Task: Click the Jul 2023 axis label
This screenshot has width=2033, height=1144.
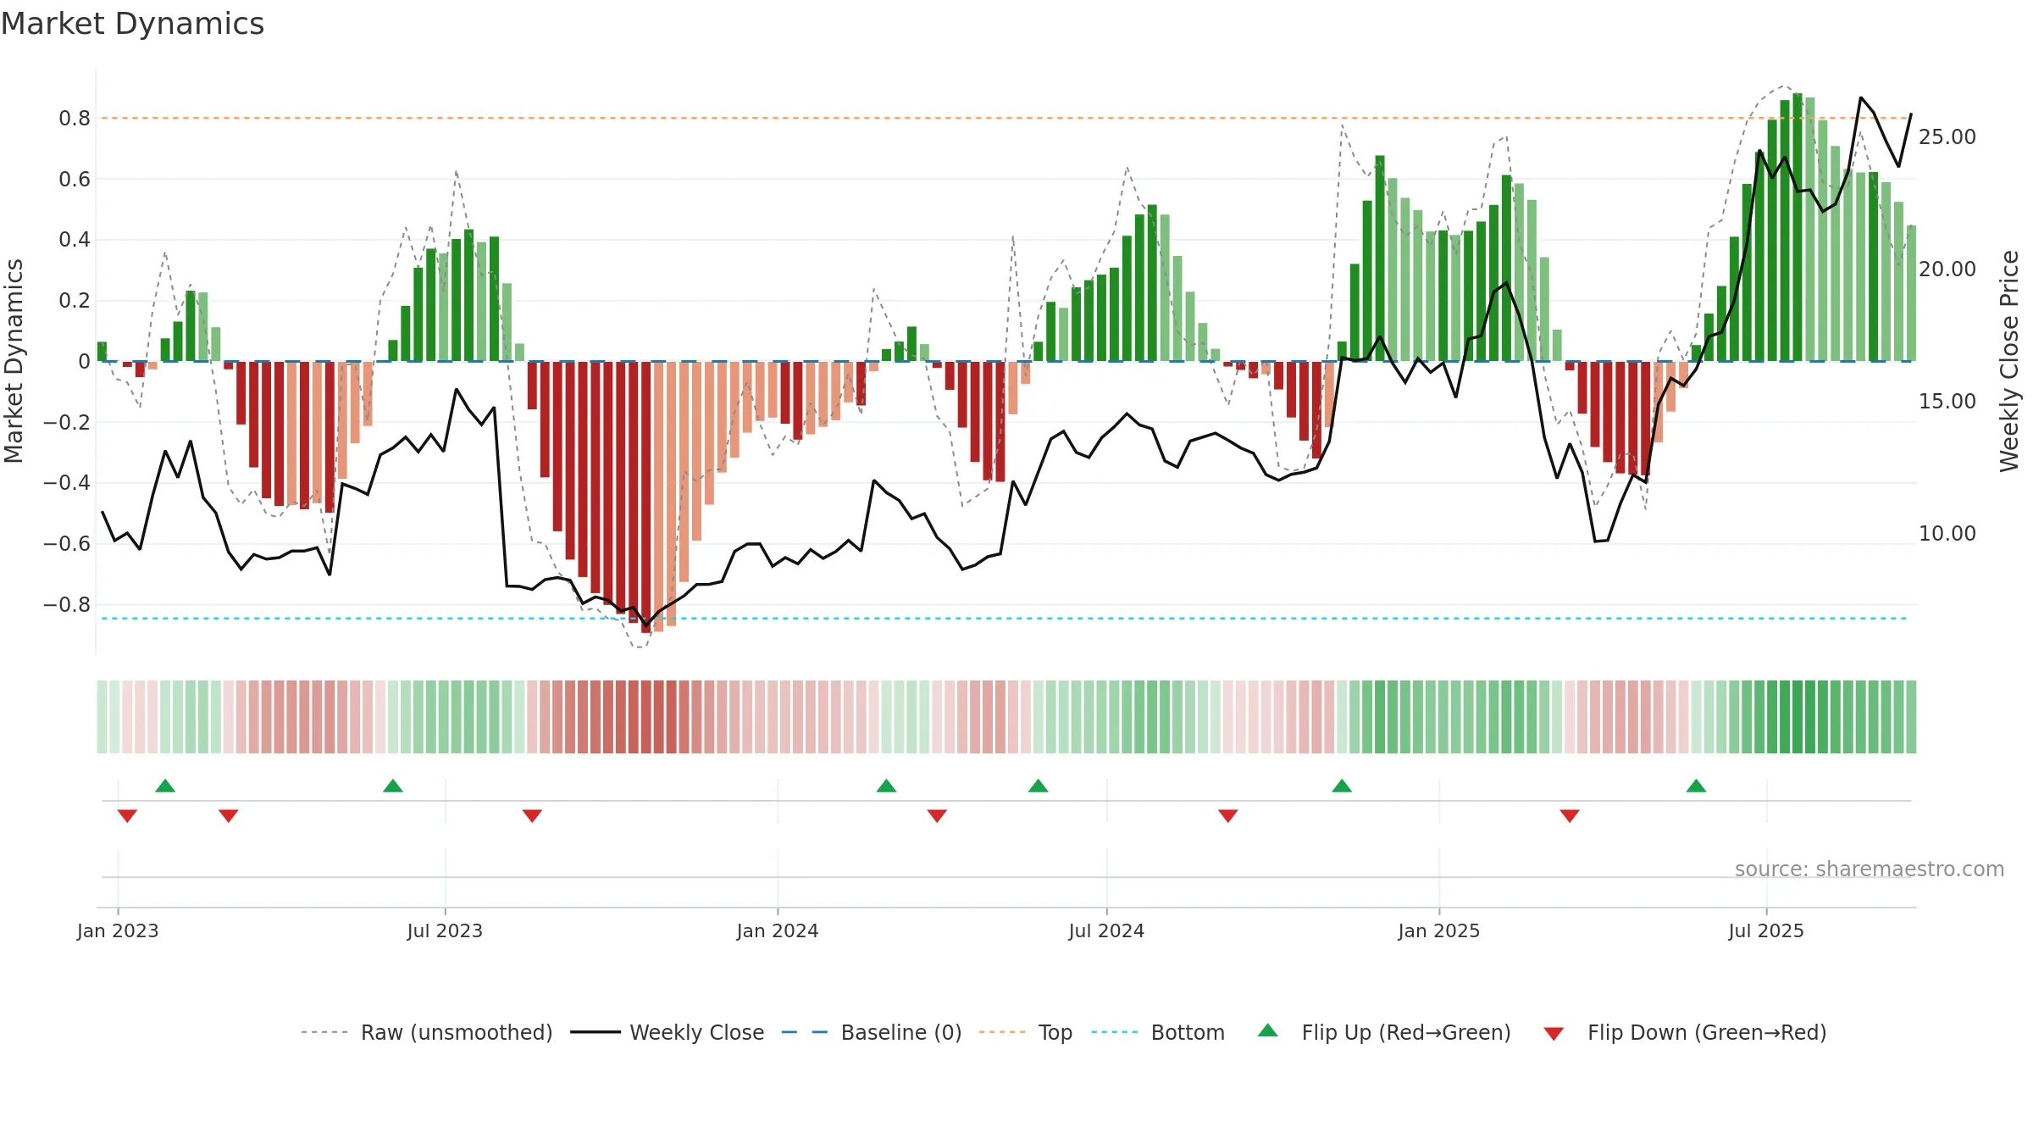Action: coord(445,930)
